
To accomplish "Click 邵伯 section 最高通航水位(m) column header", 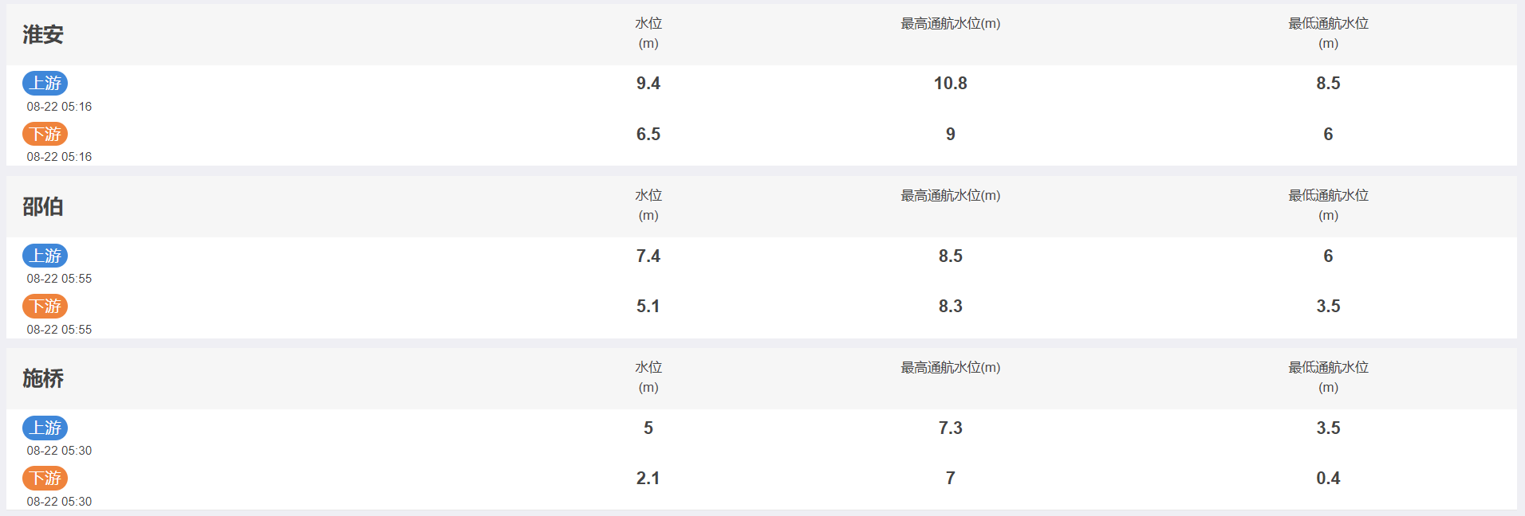I will (x=951, y=196).
